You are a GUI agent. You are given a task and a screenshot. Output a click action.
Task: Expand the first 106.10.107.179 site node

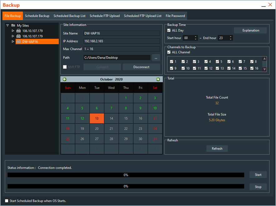click(x=13, y=31)
